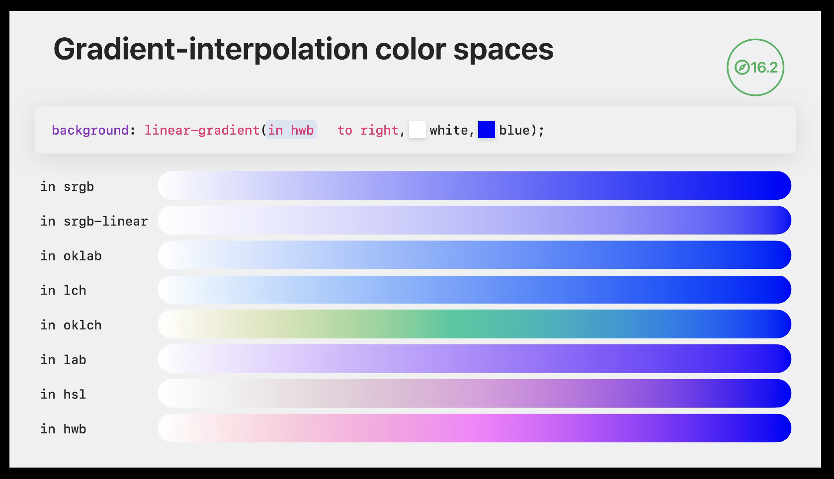Viewport: 834px width, 479px height.
Task: Click the 'in srgb-linear' row label
Action: 94,221
